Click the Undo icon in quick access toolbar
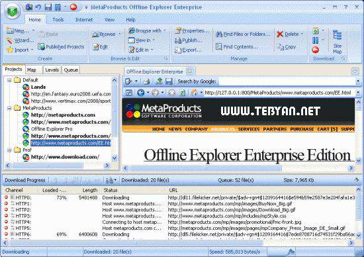Image resolution: width=364 pixels, height=257 pixels. click(38, 7)
